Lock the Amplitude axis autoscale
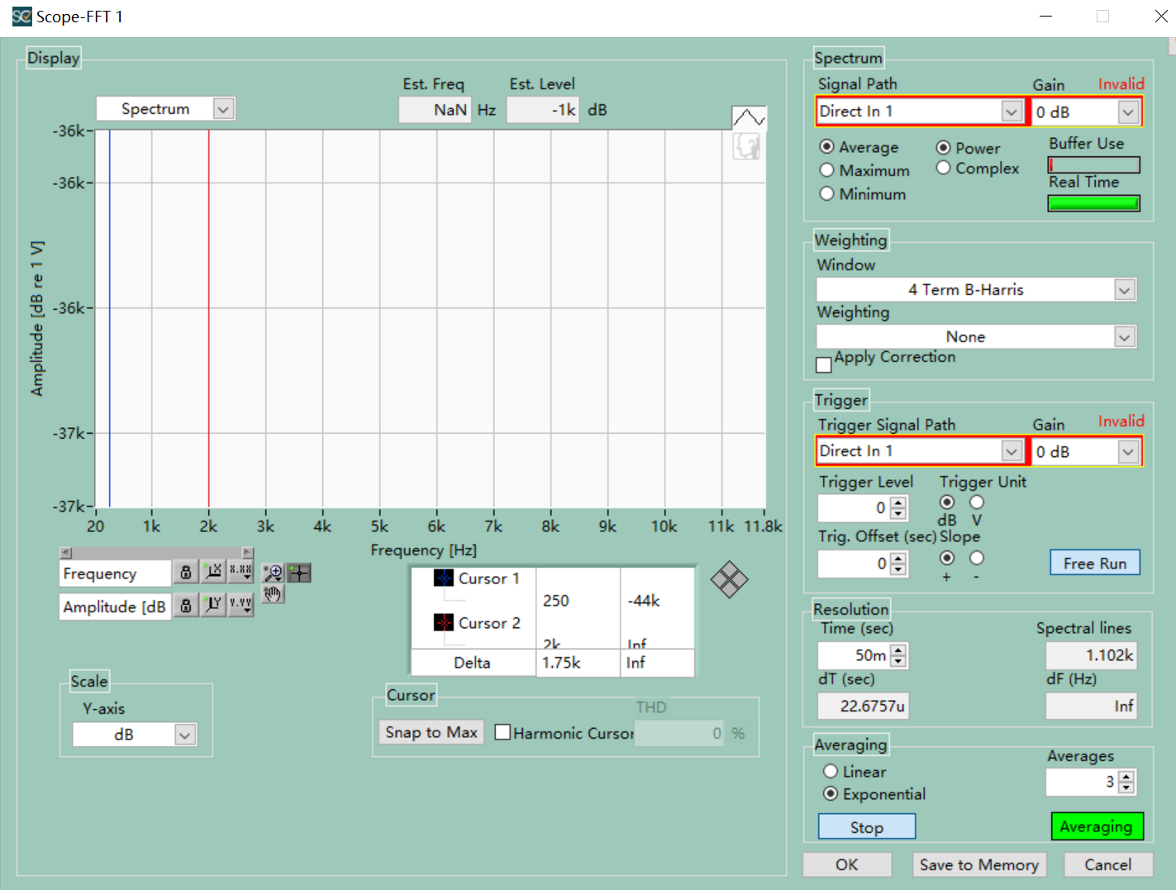This screenshot has width=1176, height=890. (186, 606)
